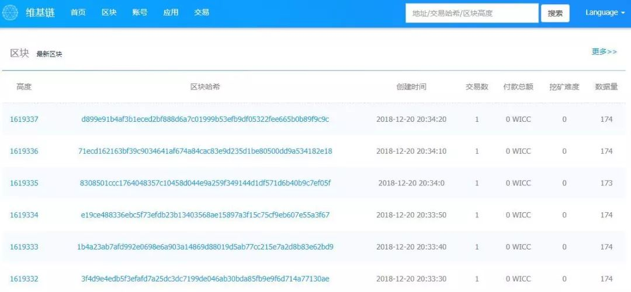631x292 pixels.
Task: Select timestamp 2018-12-20 20:33:40
Action: [411, 247]
